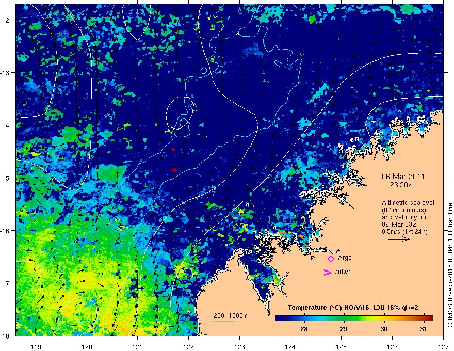Click latitude axis label "-18"
This screenshot has width=454, height=351.
6,336
